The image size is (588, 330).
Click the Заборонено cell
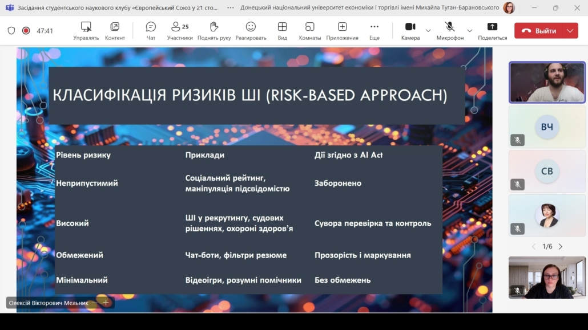[x=338, y=183]
